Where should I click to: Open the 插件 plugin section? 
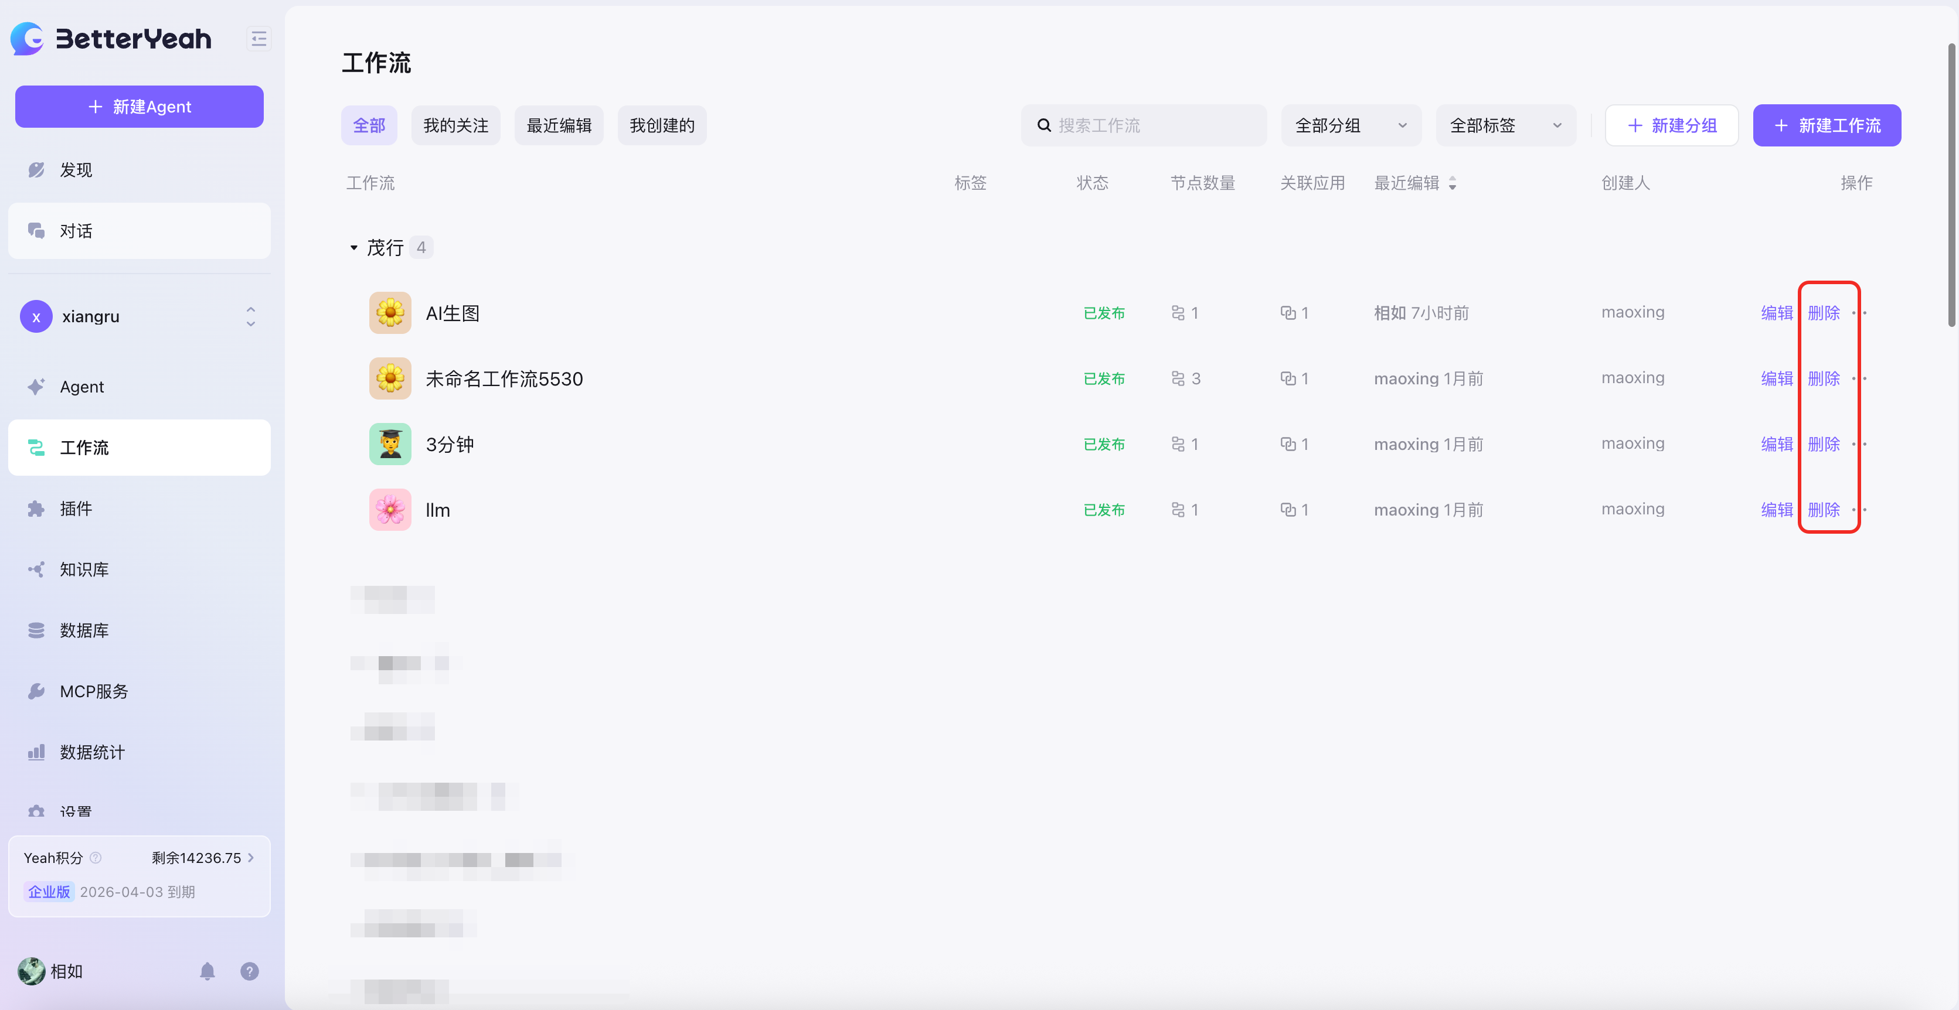[x=76, y=509]
